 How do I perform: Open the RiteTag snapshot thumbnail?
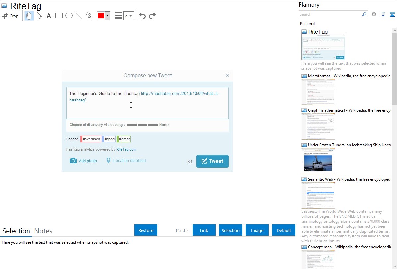coord(323,47)
